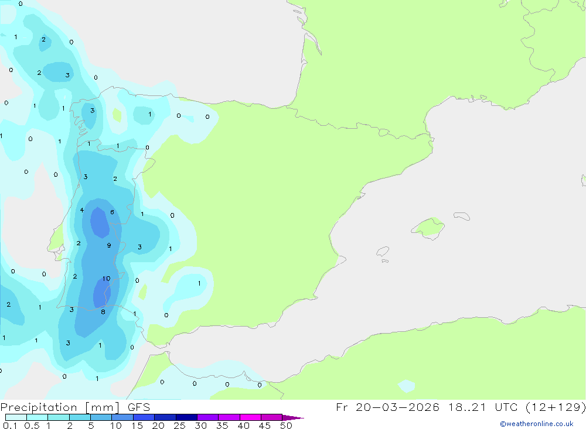Click the "9" precipitation value on the map
Image resolution: width=586 pixels, height=429 pixels.
click(x=109, y=245)
